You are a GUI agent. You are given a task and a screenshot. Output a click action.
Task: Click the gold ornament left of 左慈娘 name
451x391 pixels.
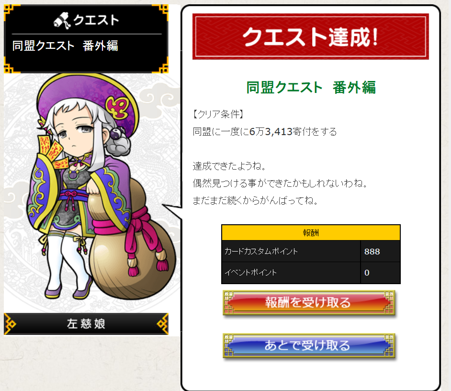pyautogui.click(x=11, y=324)
